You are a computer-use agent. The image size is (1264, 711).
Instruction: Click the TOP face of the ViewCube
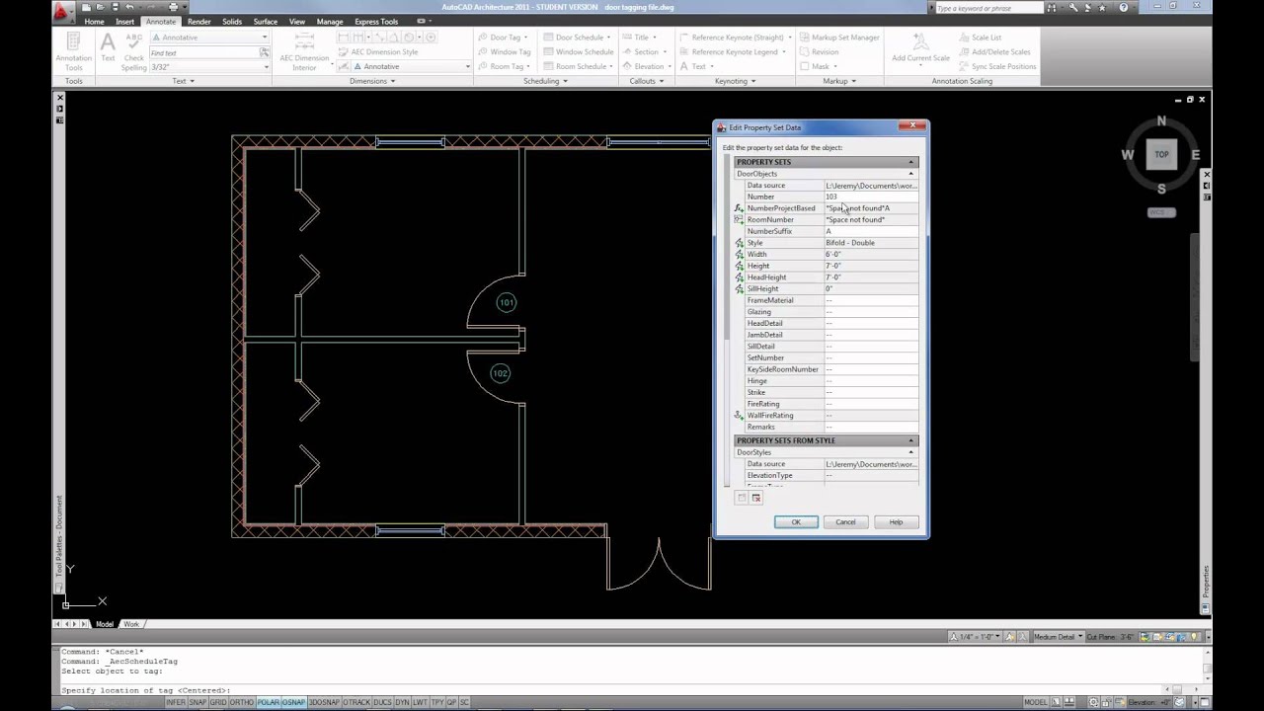pos(1161,154)
